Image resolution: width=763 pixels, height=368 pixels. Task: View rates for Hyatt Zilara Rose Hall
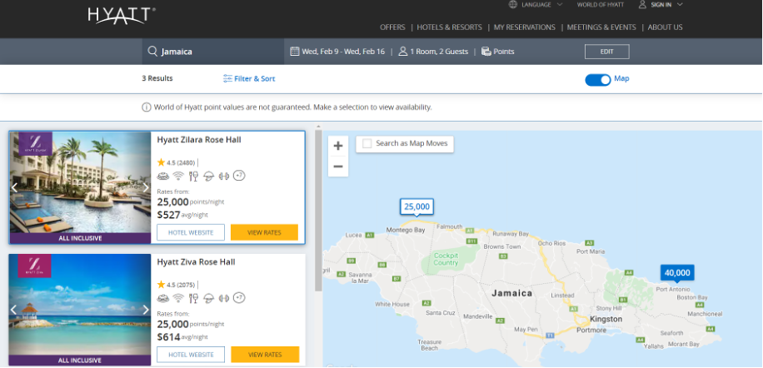pos(264,232)
